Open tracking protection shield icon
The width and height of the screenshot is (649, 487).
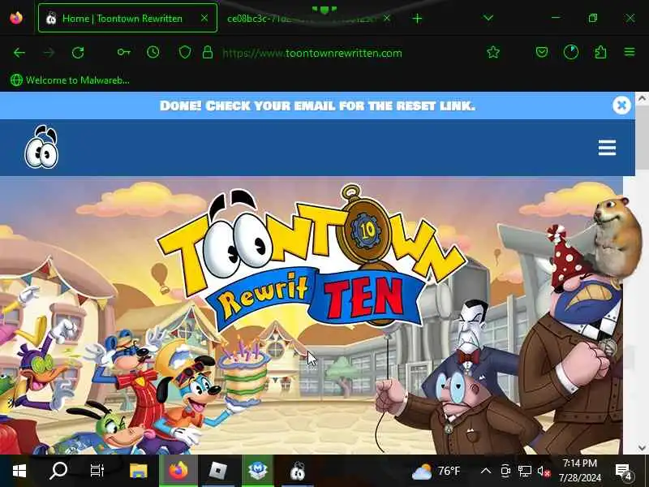coord(185,53)
